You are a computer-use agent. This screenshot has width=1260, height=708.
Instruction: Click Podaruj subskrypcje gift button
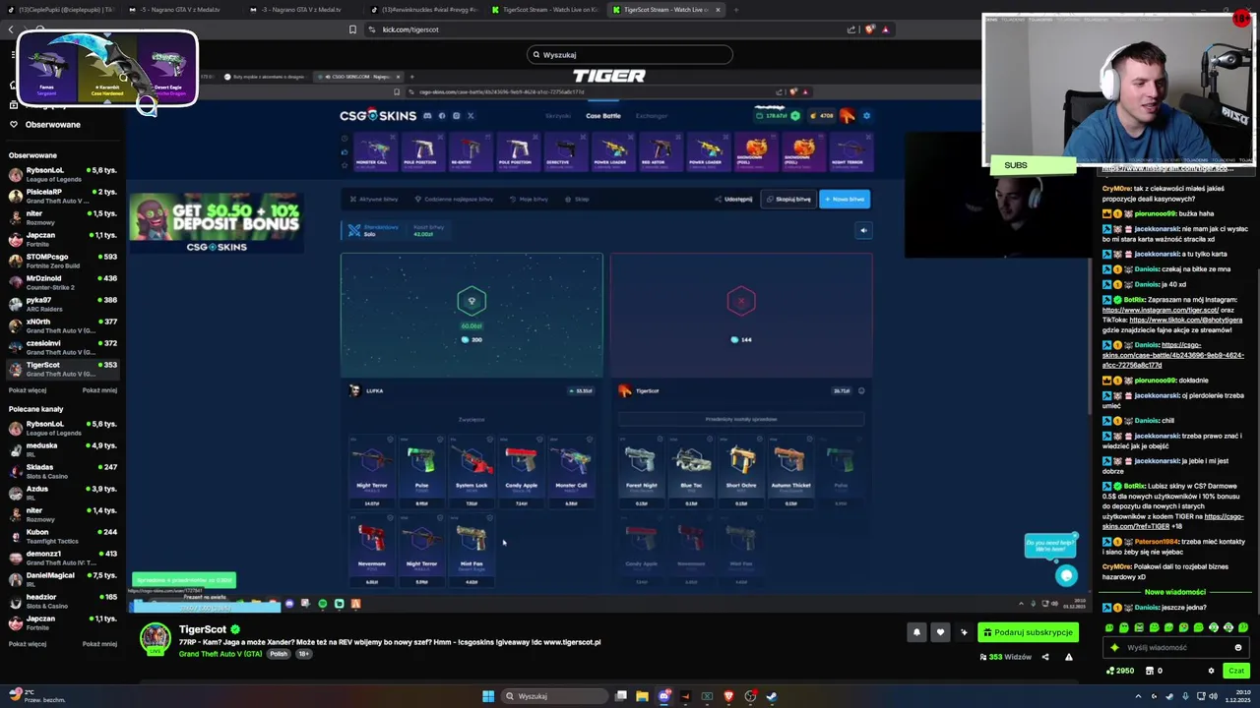(1028, 632)
